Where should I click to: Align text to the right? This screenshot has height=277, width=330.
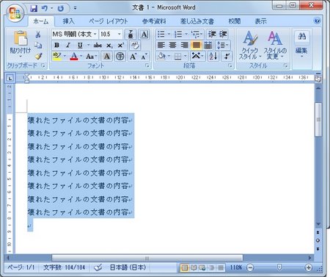(185, 45)
